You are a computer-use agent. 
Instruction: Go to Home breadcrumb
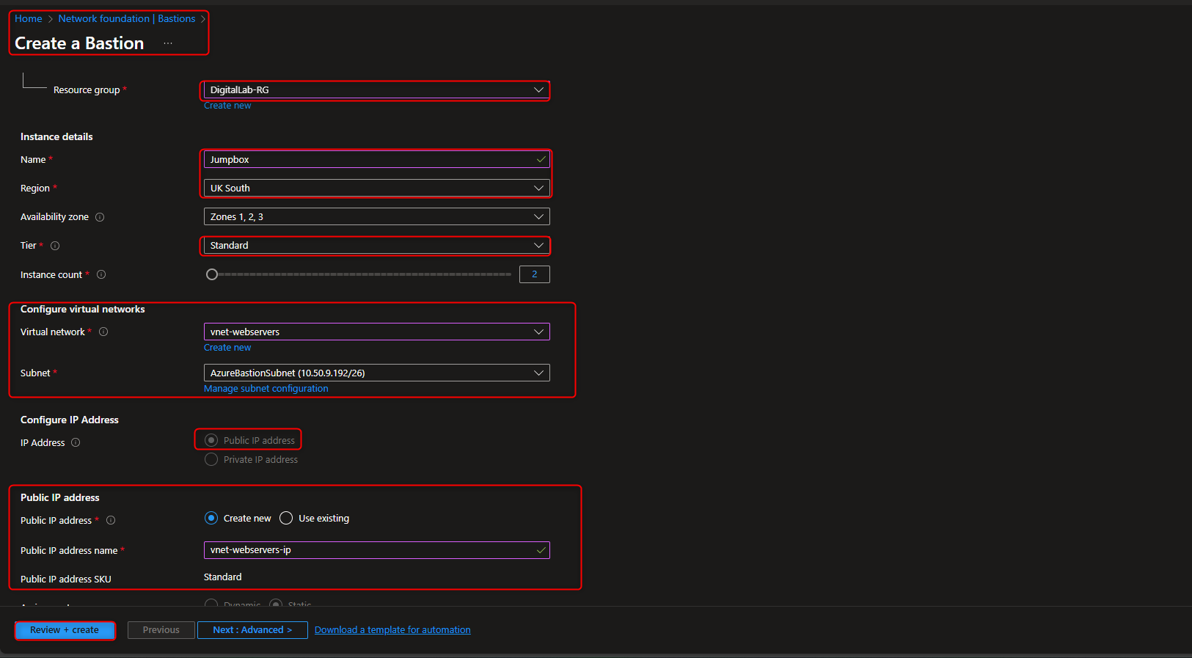(x=29, y=18)
